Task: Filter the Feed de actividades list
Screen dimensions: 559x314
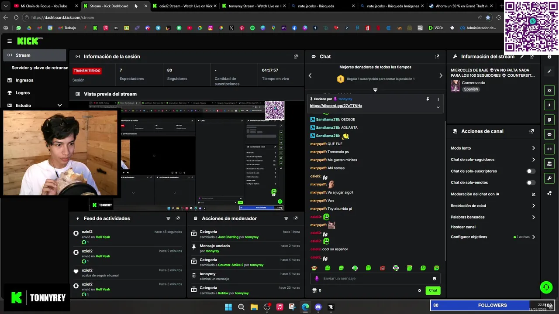Action: pos(168,218)
